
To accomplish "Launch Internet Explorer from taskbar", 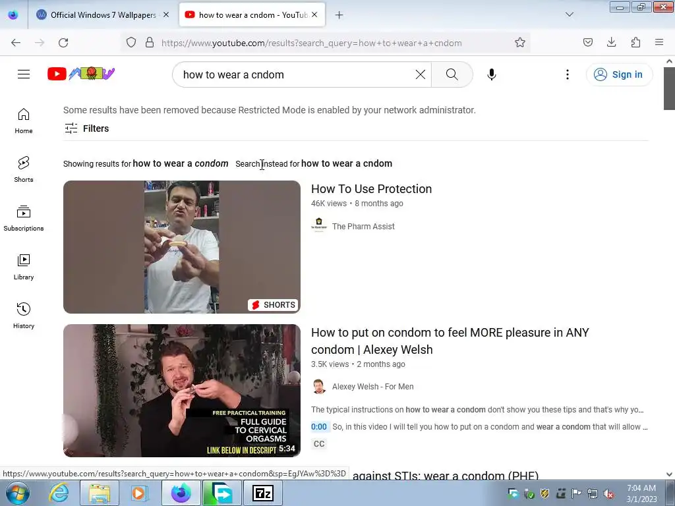I will 59,493.
